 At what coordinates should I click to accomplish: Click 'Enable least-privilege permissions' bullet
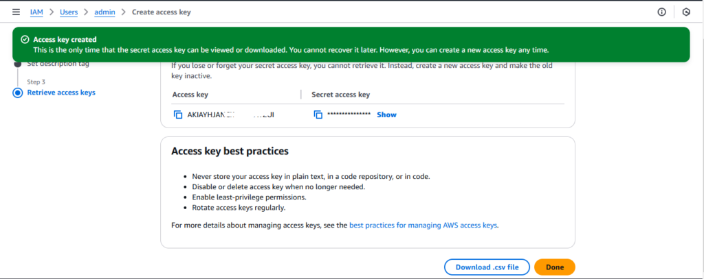click(x=249, y=197)
